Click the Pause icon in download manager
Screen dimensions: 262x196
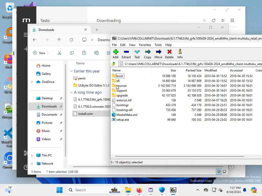click(x=232, y=20)
